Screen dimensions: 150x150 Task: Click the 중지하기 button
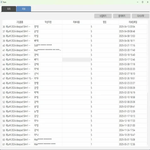[122, 16]
